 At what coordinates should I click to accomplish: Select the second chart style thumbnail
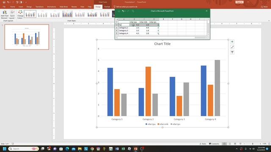pyautogui.click(x=42, y=14)
